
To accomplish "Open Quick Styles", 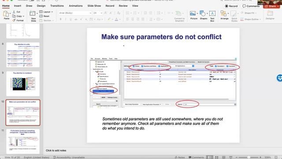I will (x=234, y=14).
